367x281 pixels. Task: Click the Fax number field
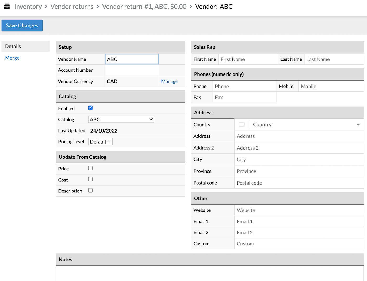coord(244,97)
